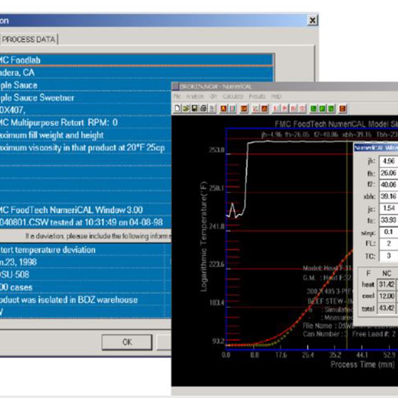Click the OK button in the dialog
Image resolution: width=398 pixels, height=398 pixels.
click(127, 342)
